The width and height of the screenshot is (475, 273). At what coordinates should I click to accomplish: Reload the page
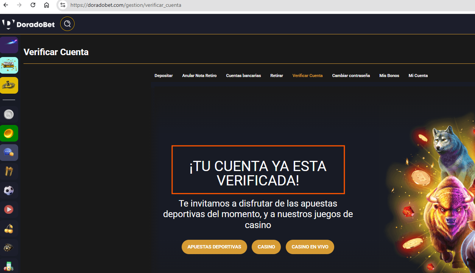pyautogui.click(x=33, y=5)
